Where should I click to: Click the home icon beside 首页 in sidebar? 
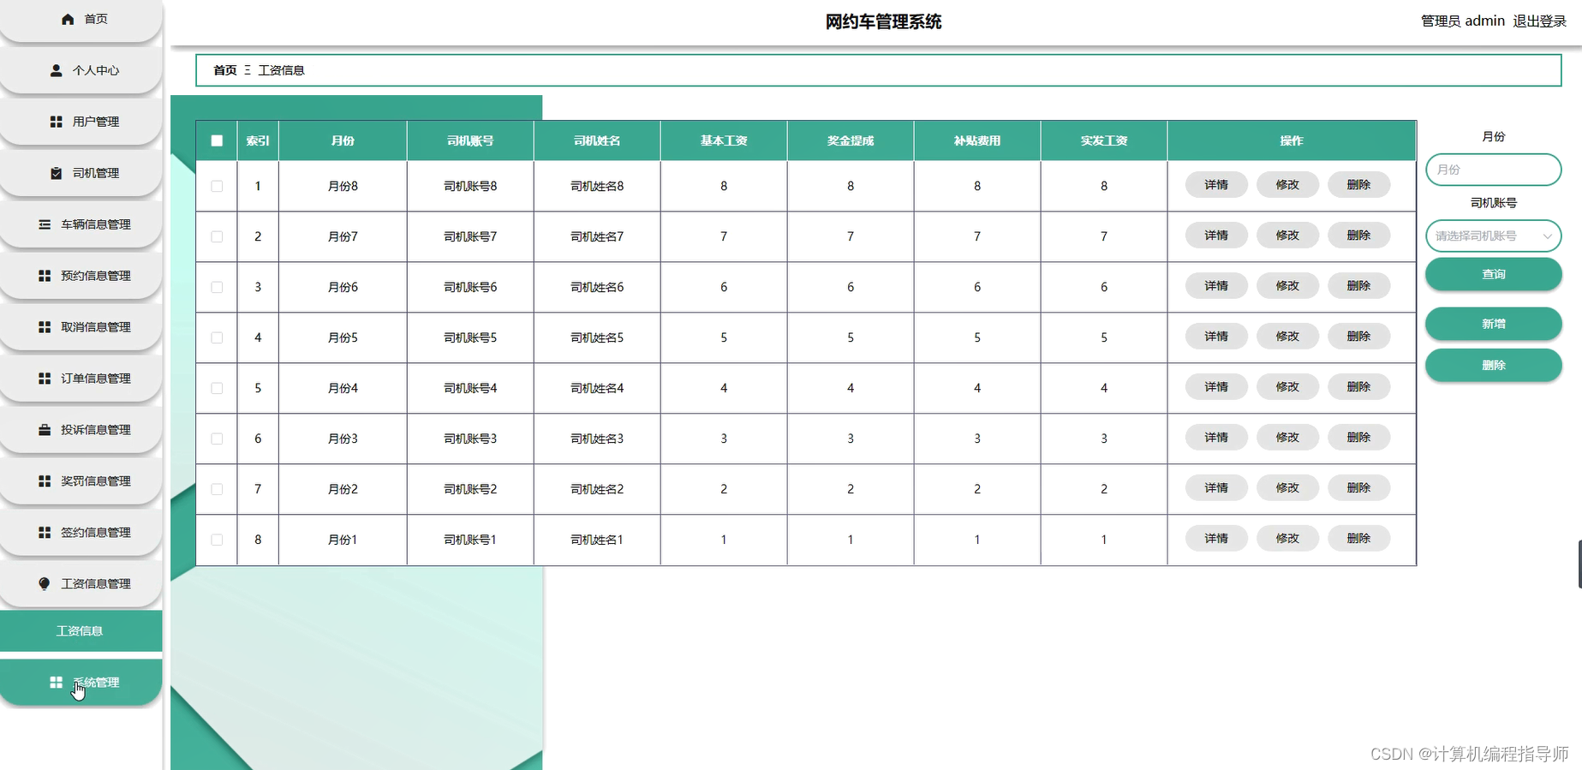pos(68,19)
